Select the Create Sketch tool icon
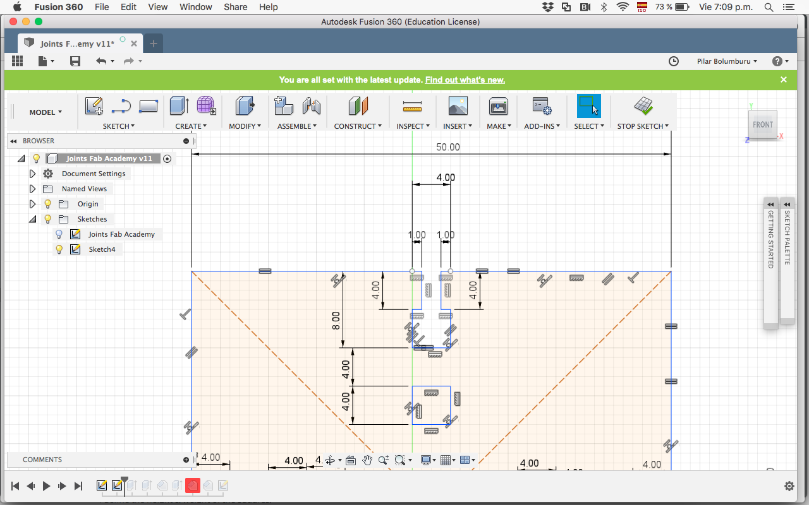The height and width of the screenshot is (505, 809). (94, 106)
